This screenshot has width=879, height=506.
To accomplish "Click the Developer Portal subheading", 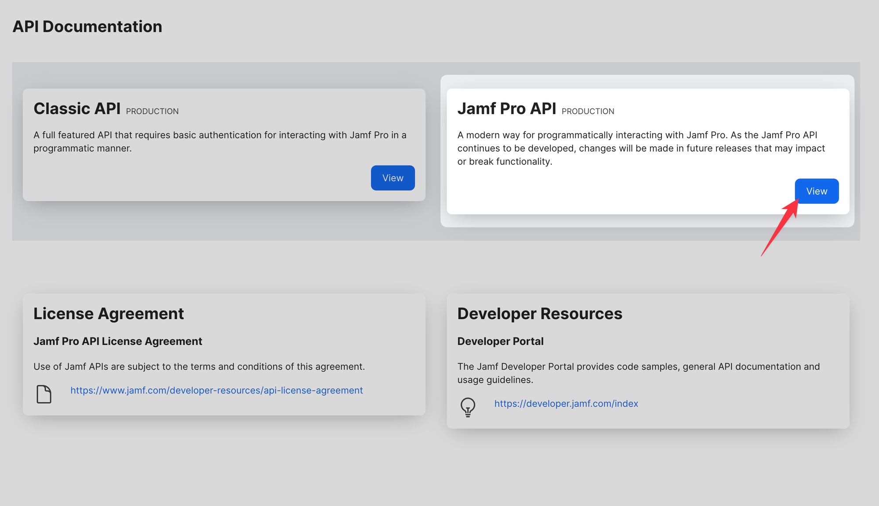I will tap(500, 341).
